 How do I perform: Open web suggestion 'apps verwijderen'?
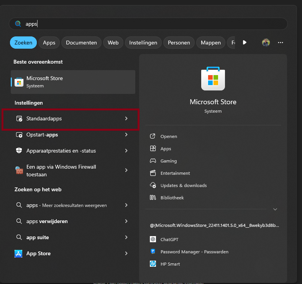tap(73, 221)
